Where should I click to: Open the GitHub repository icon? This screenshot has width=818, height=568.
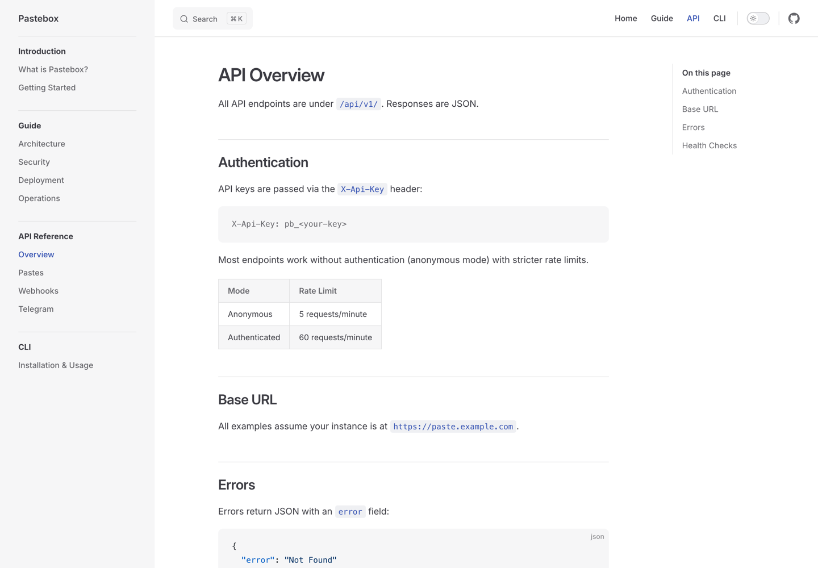pyautogui.click(x=794, y=18)
